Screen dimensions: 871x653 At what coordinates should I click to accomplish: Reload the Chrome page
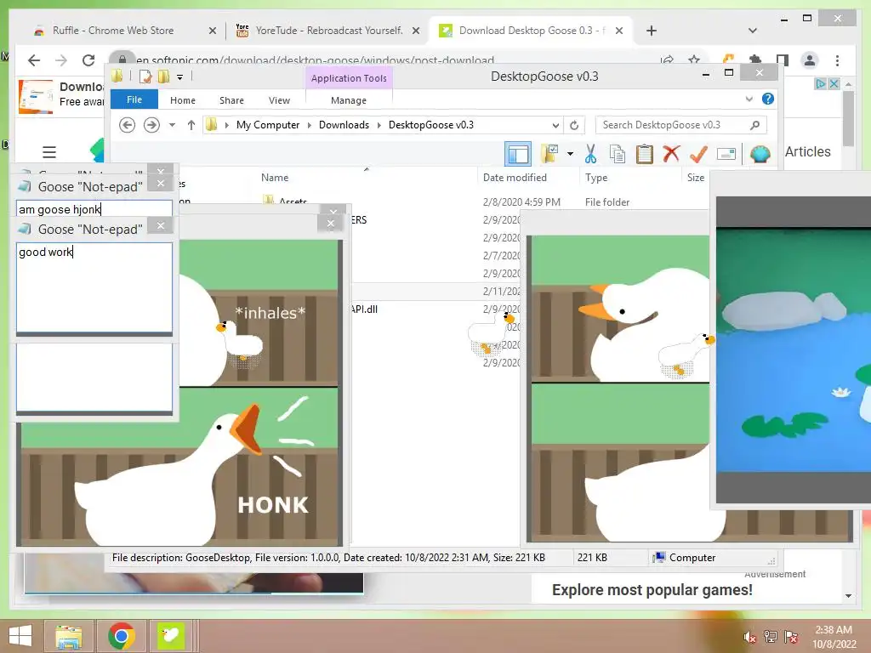88,60
